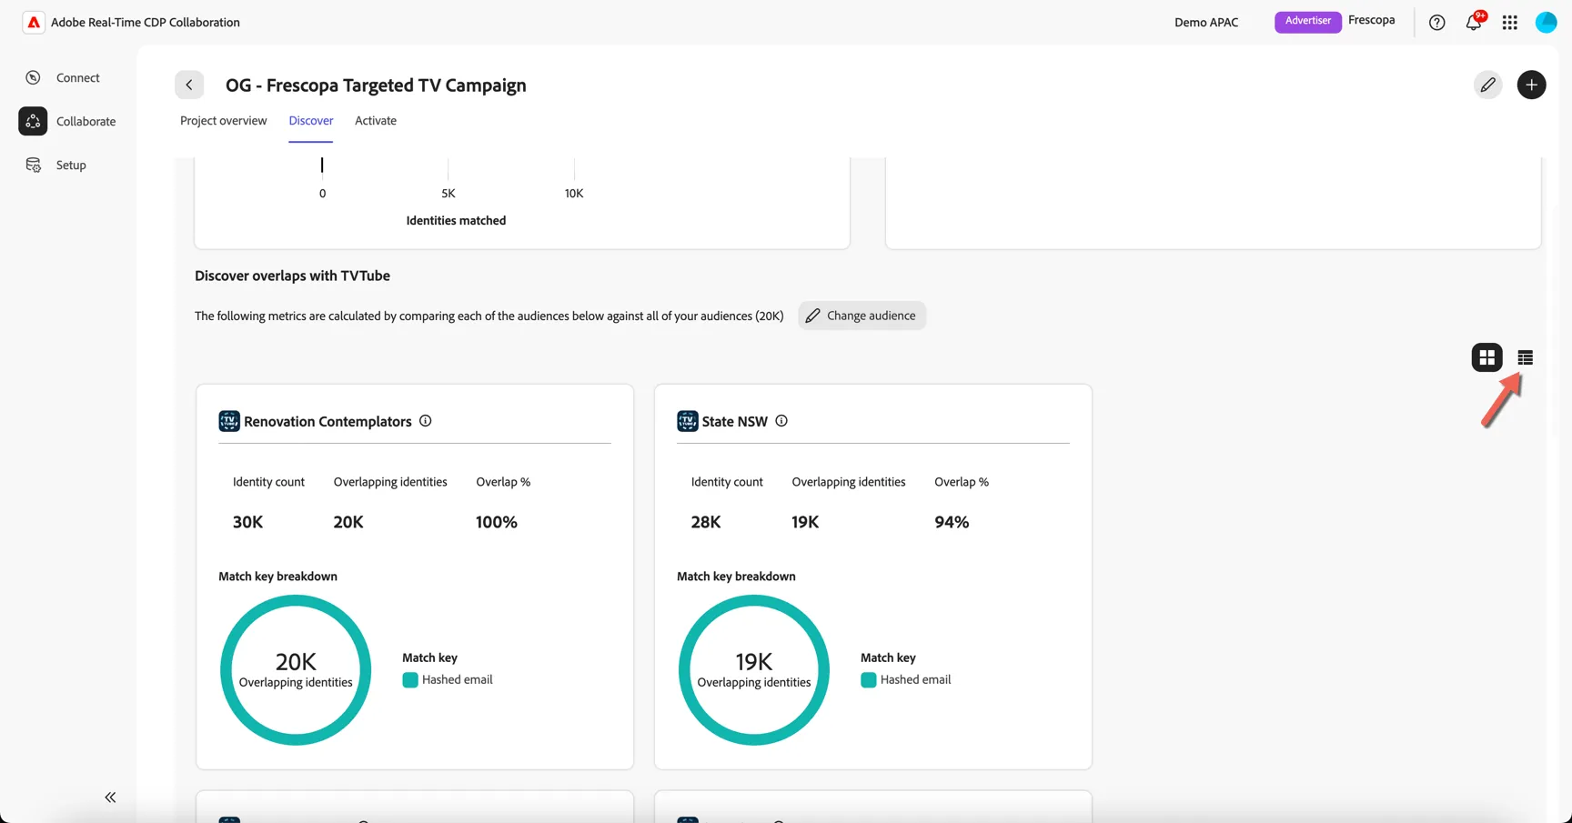Show info for Renovation Contemplators
This screenshot has width=1572, height=823.
425,421
